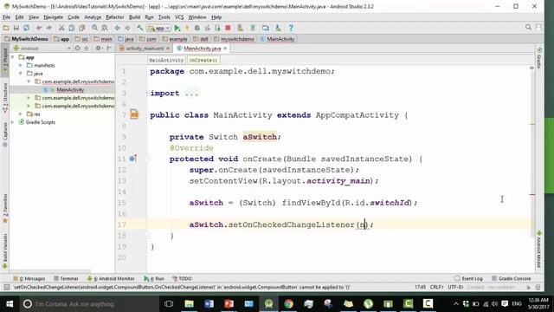This screenshot has height=312, width=554.
Task: Click the class gutter icon on line 7
Action: pos(134,114)
